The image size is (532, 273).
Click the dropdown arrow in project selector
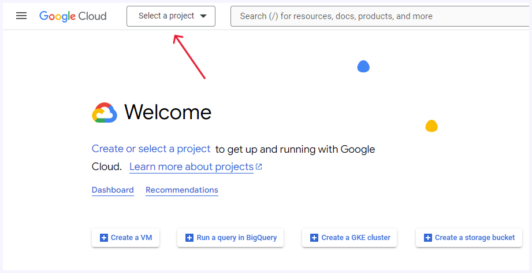coord(203,16)
